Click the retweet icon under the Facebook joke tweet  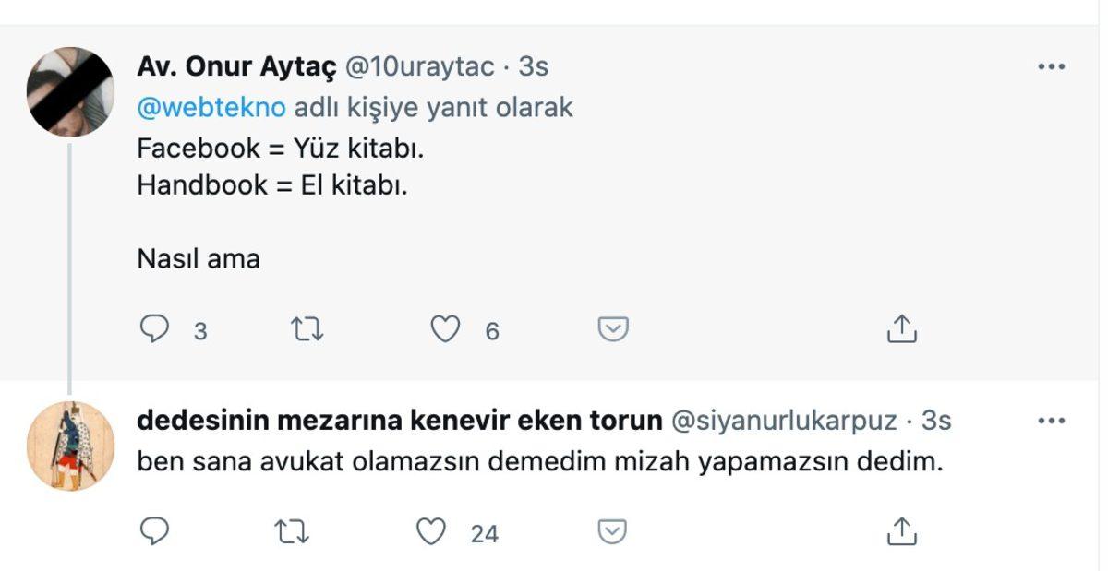point(307,327)
